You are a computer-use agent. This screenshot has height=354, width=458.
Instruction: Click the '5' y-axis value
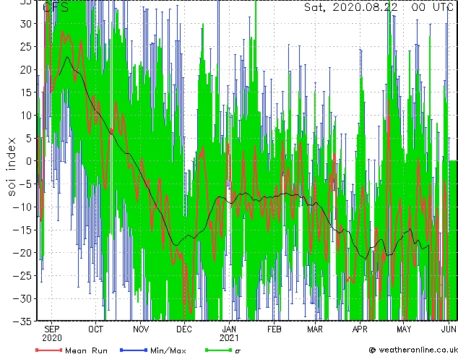[29, 138]
